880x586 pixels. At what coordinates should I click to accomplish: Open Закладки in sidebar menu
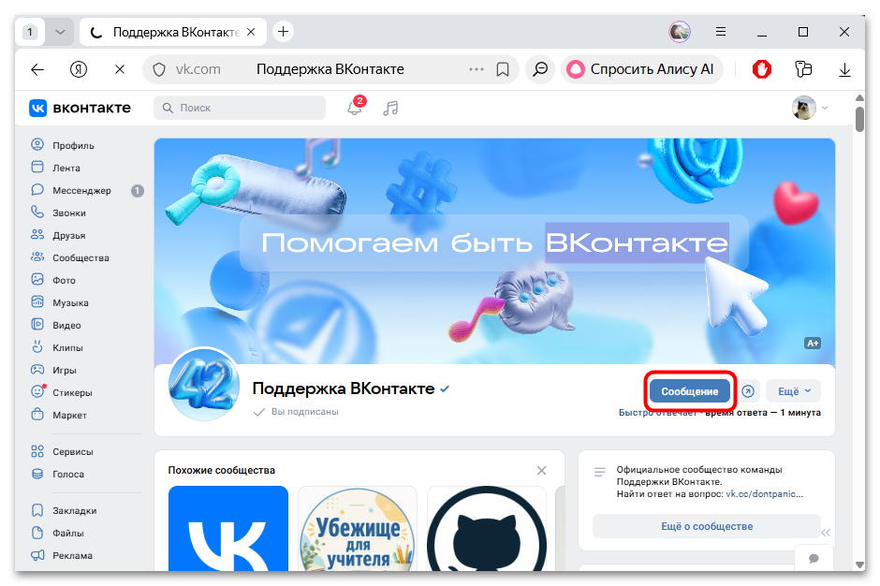click(74, 510)
